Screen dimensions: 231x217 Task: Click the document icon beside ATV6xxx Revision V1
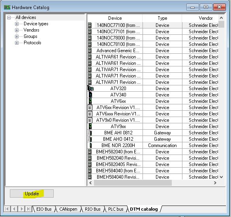point(90,114)
